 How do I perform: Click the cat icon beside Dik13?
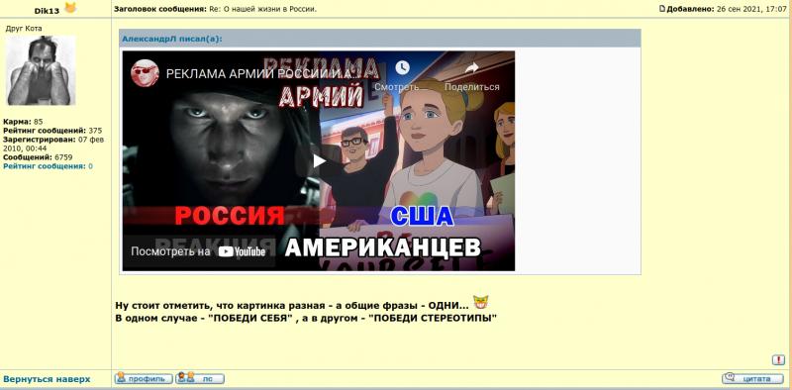coord(70,8)
